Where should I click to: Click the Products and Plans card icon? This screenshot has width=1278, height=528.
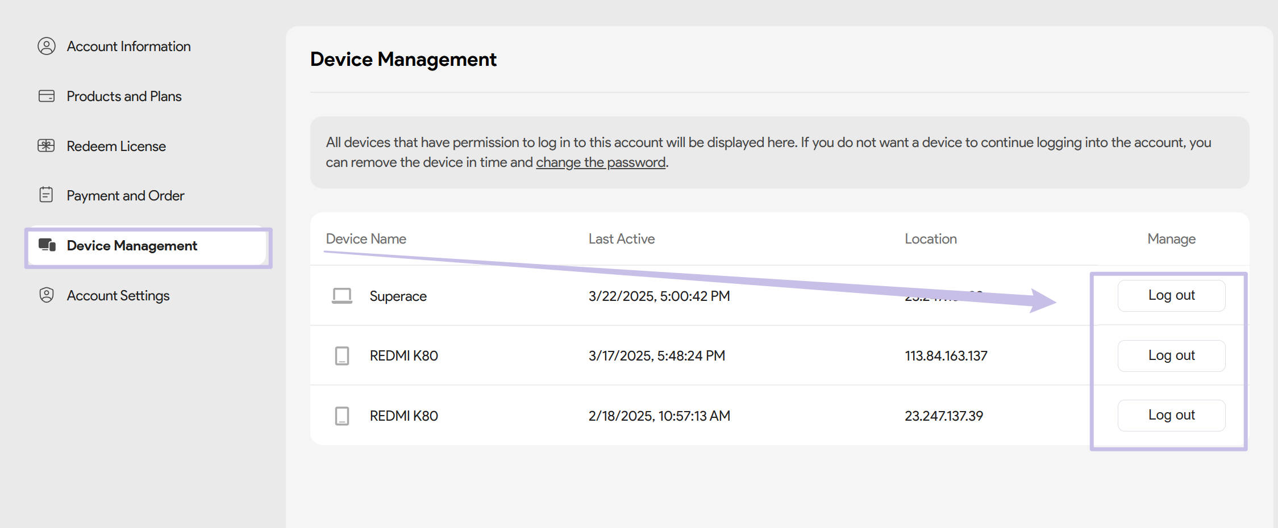pyautogui.click(x=47, y=96)
